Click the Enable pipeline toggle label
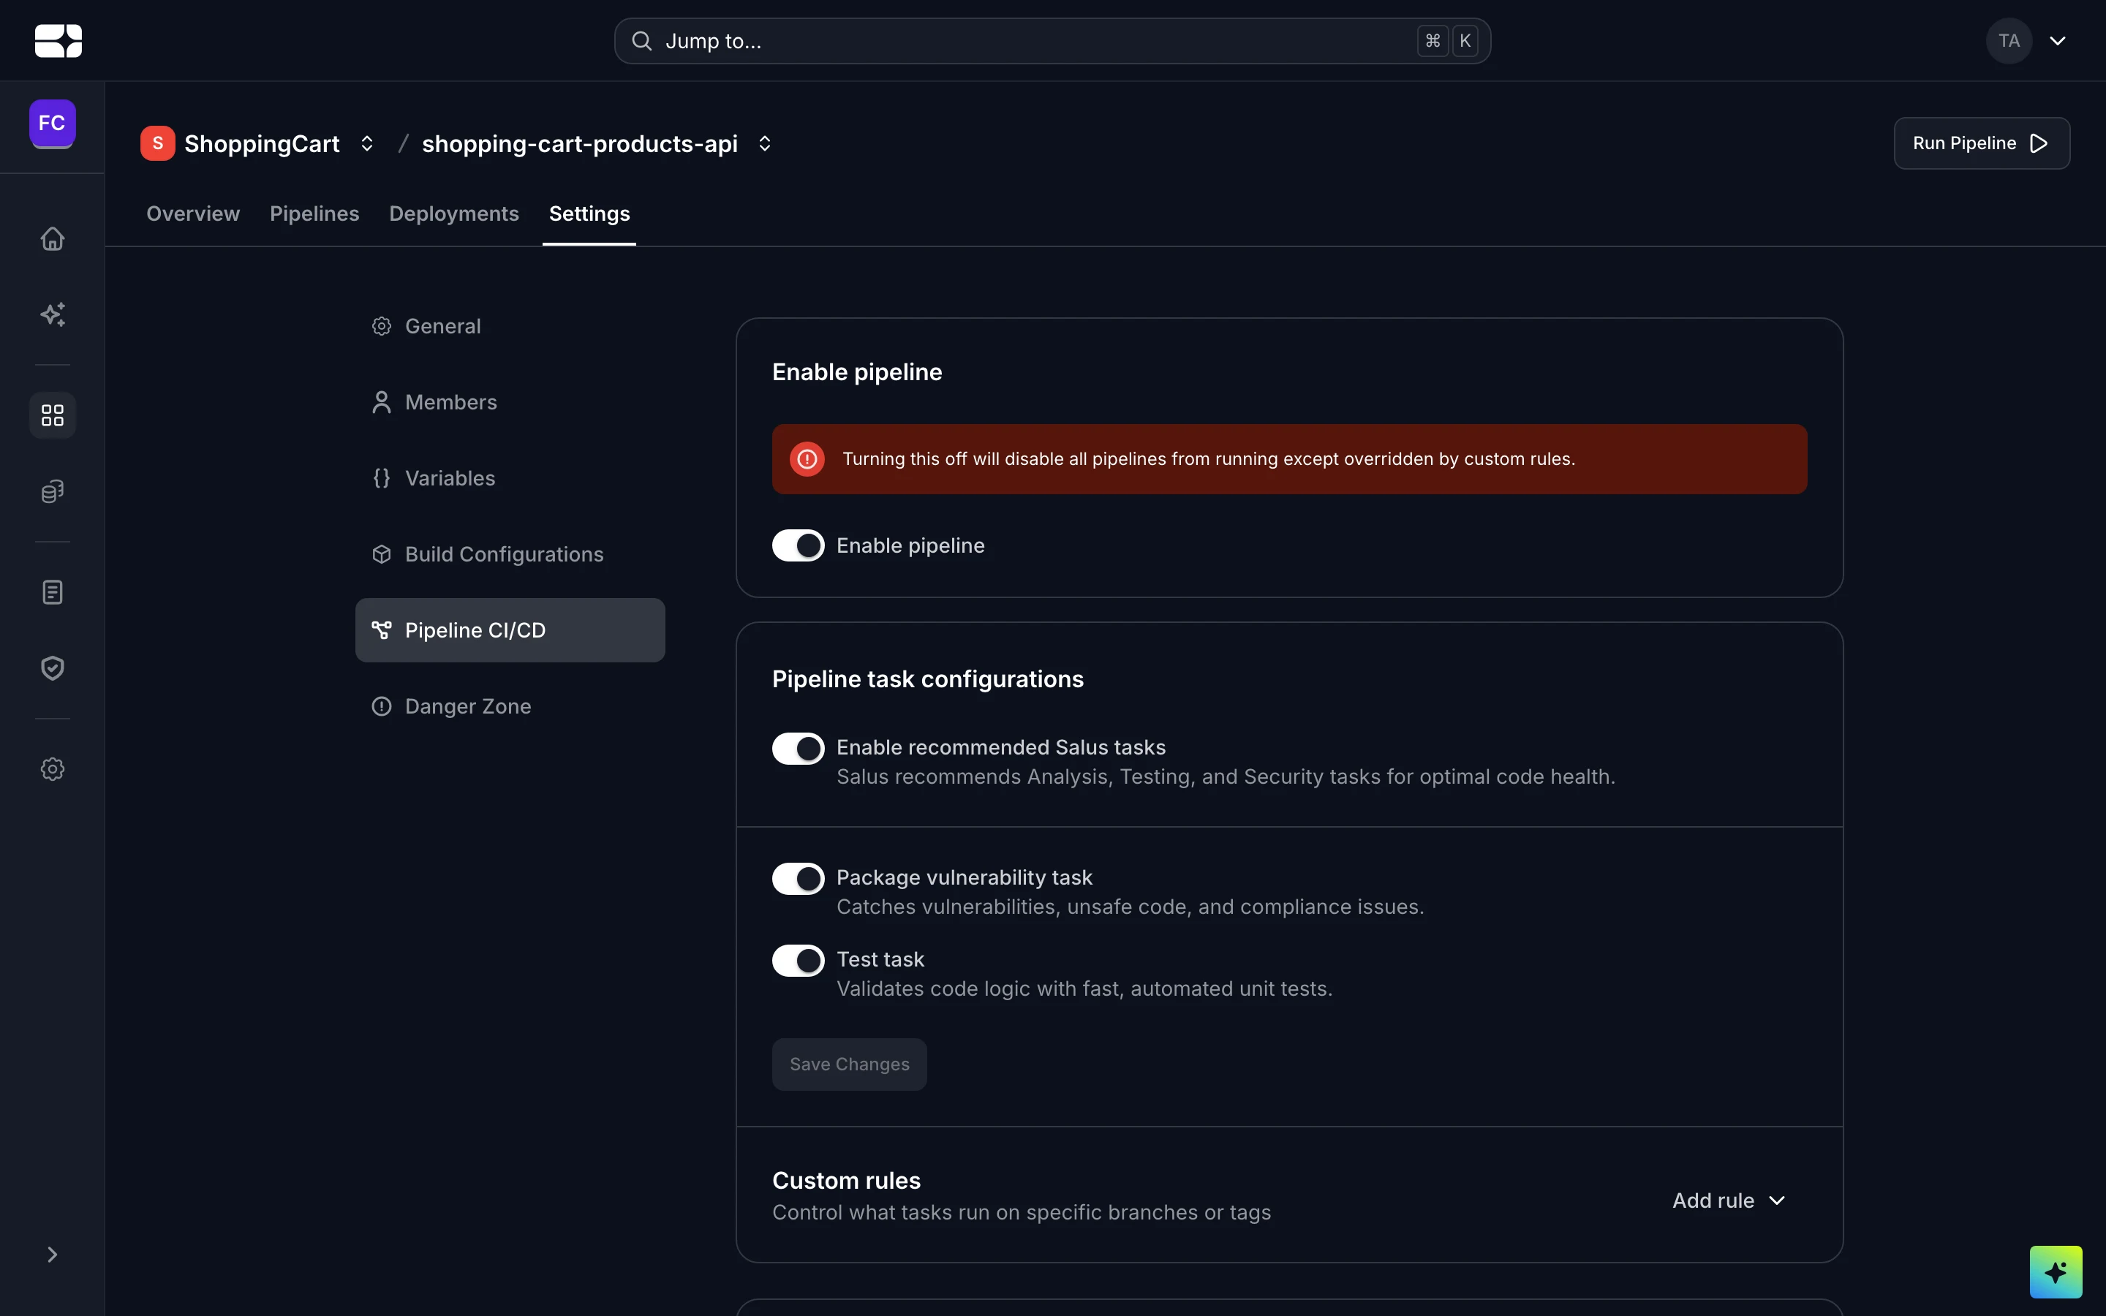This screenshot has width=2106, height=1316. coord(910,545)
